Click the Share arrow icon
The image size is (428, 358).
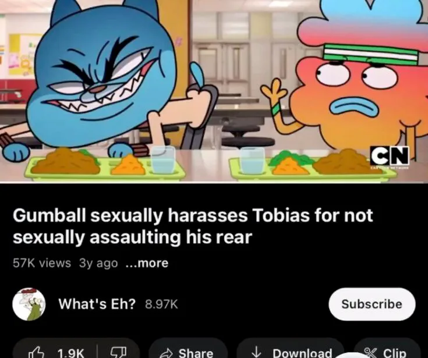click(165, 354)
